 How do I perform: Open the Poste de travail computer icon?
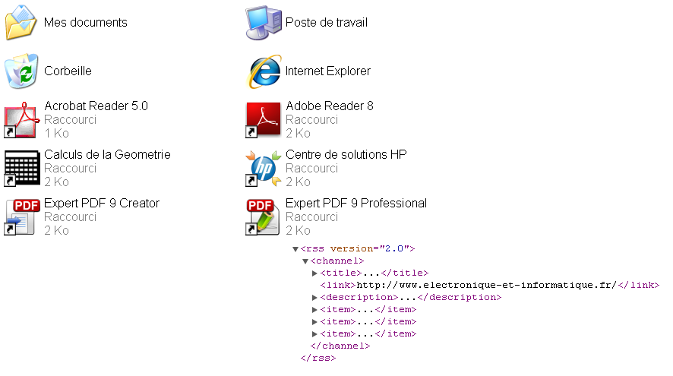click(263, 23)
